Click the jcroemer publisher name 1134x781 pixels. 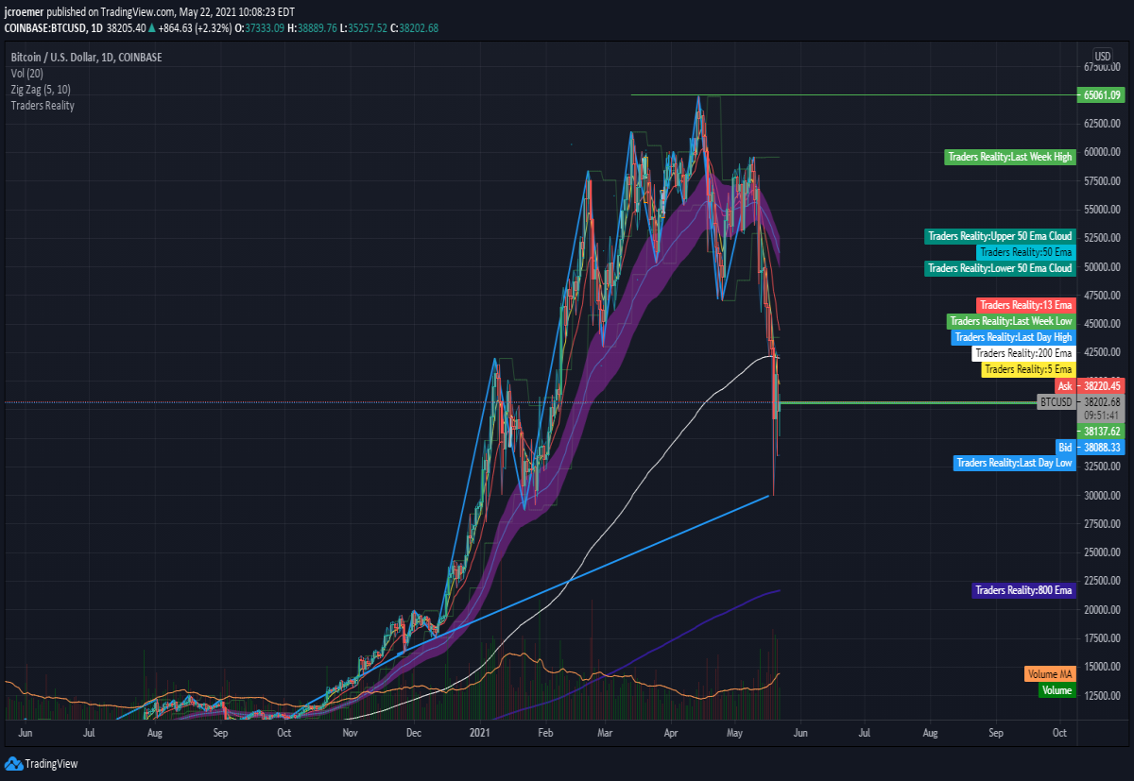click(24, 12)
